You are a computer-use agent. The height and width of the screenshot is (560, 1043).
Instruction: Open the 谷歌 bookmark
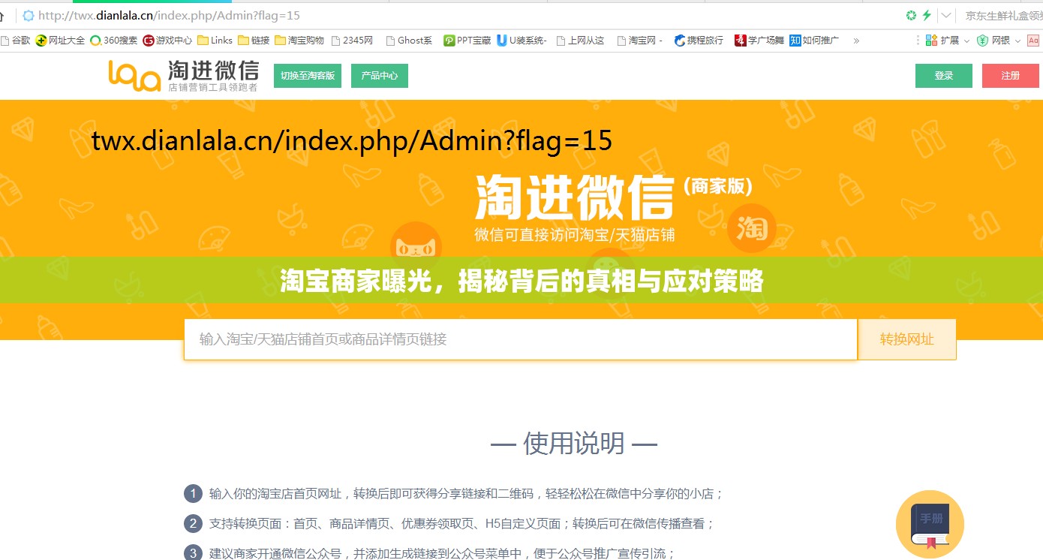(x=15, y=41)
